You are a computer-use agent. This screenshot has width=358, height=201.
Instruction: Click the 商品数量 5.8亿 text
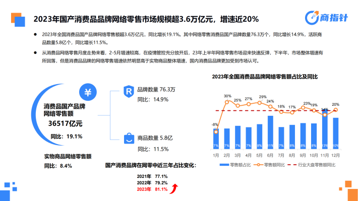[155, 138]
